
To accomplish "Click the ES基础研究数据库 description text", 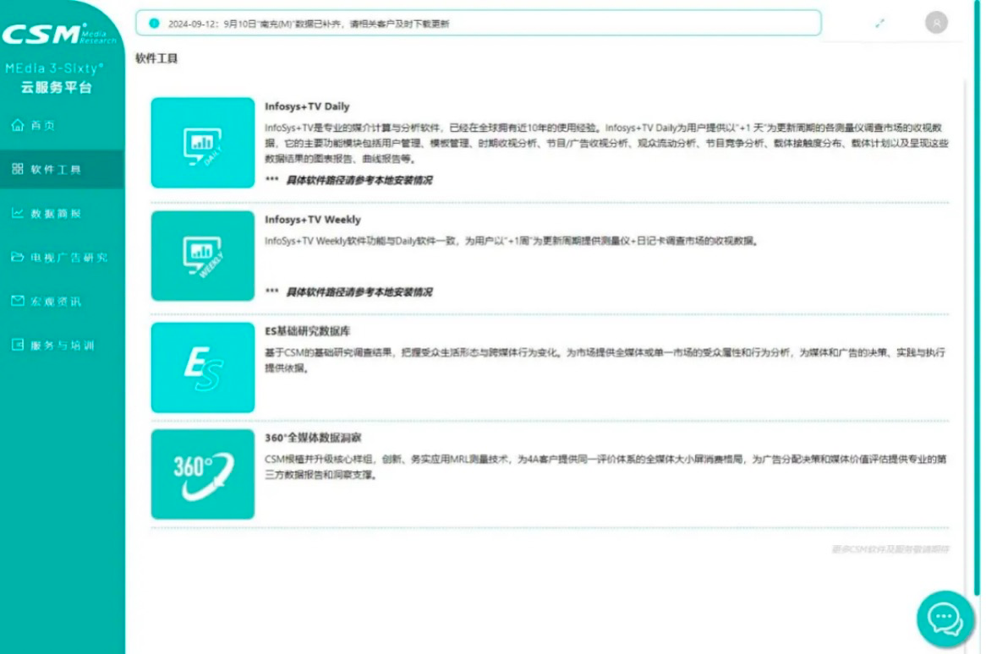I will [x=605, y=361].
